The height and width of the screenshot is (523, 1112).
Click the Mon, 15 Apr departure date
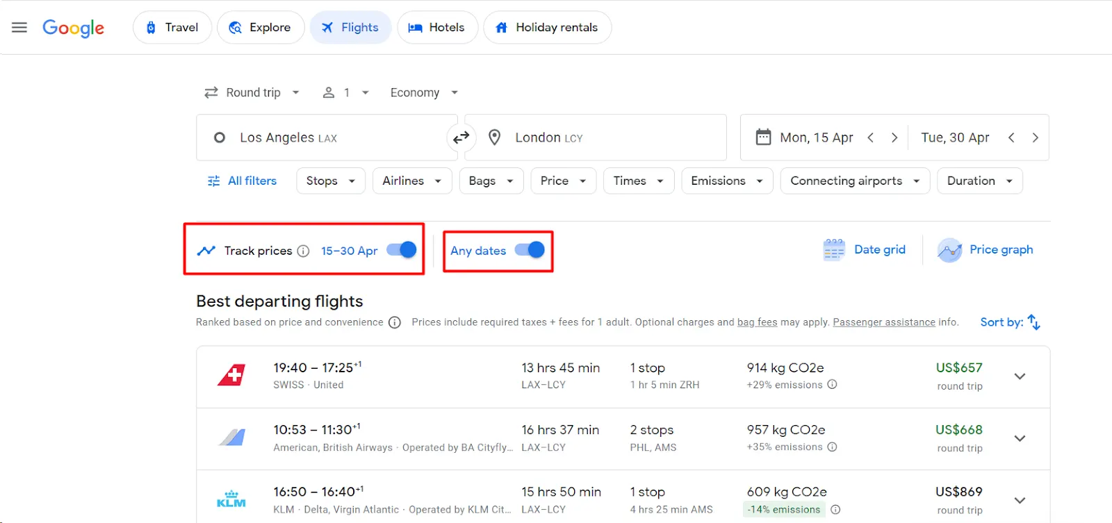tap(817, 138)
